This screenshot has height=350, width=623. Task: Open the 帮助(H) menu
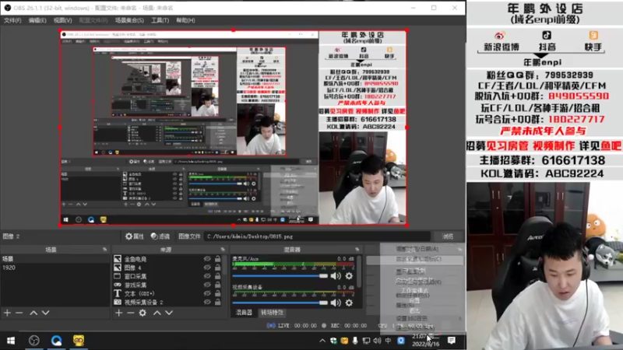pyautogui.click(x=185, y=20)
